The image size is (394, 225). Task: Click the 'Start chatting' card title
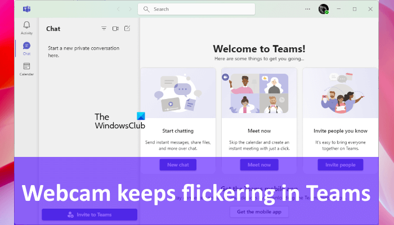(x=178, y=131)
